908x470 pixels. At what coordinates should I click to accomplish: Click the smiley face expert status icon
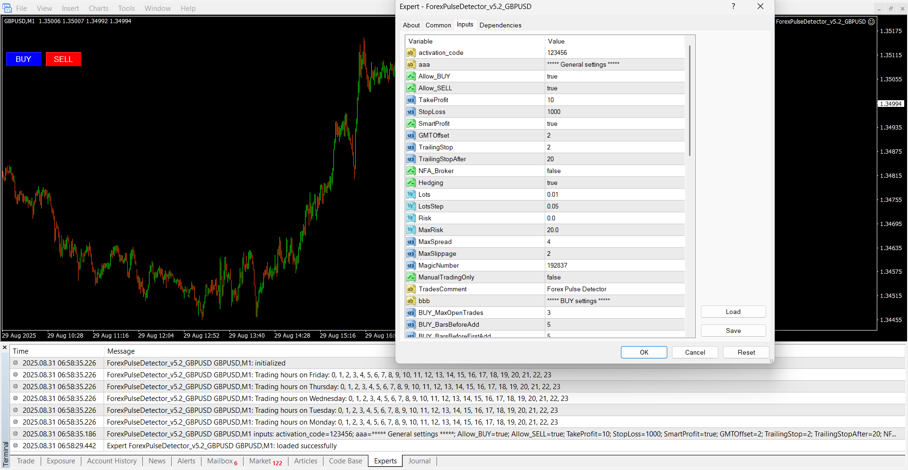click(872, 22)
